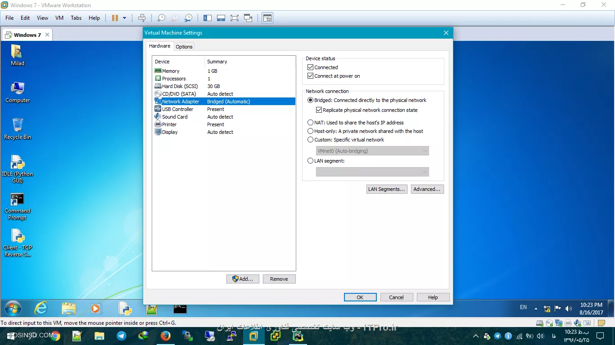Viewport: 615px width, 345px height.
Task: Open host notification center icon
Action: point(600,336)
